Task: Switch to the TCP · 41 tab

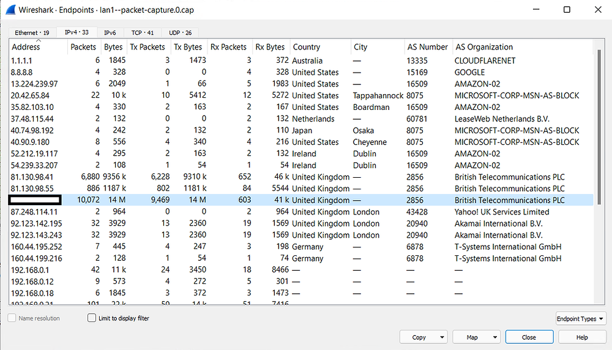Action: 142,33
